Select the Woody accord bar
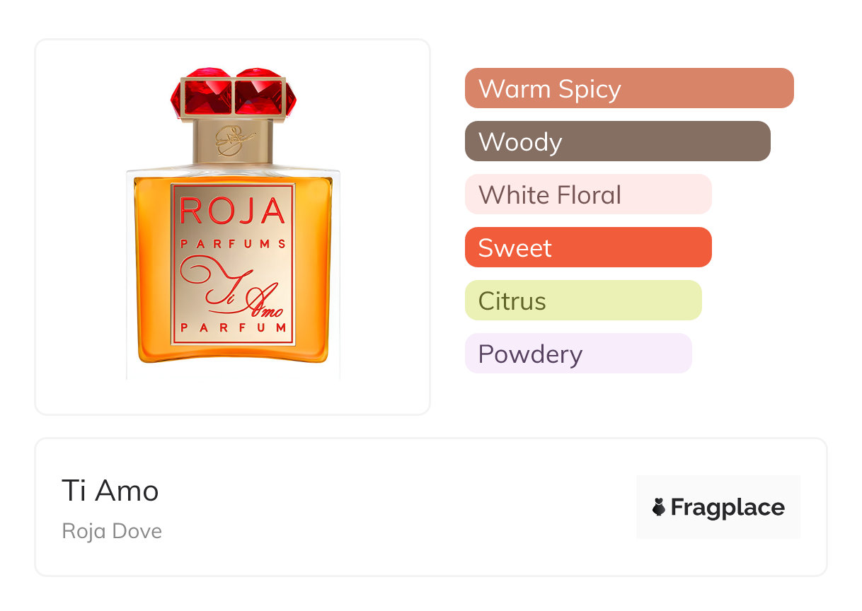Viewport: 862px width, 611px height. pos(618,141)
